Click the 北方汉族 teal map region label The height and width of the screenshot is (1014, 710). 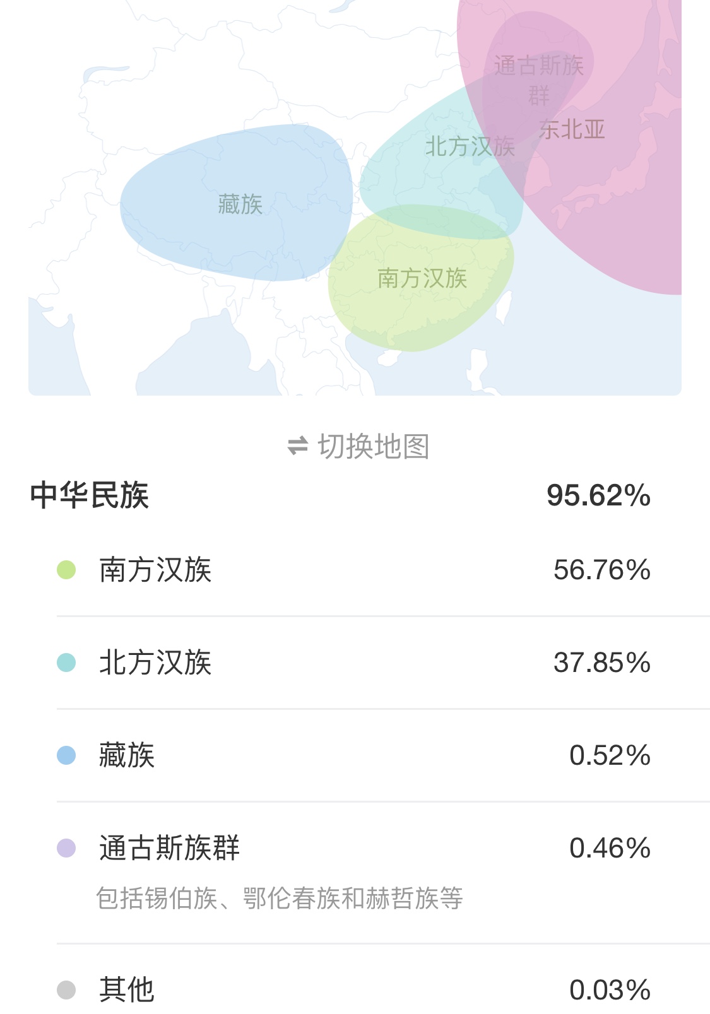click(x=470, y=146)
